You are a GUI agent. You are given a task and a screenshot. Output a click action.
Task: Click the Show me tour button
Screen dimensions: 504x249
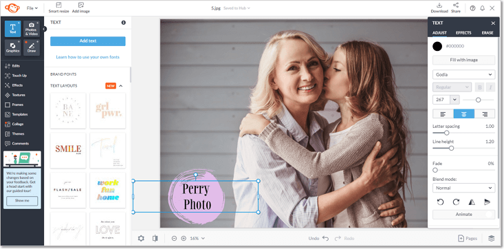coord(22,201)
